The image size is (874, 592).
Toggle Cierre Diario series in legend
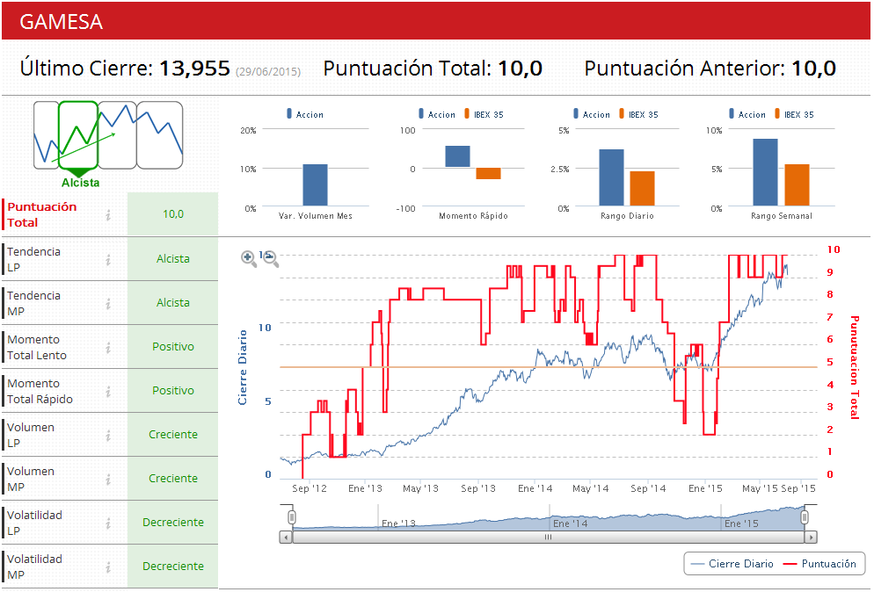point(732,564)
